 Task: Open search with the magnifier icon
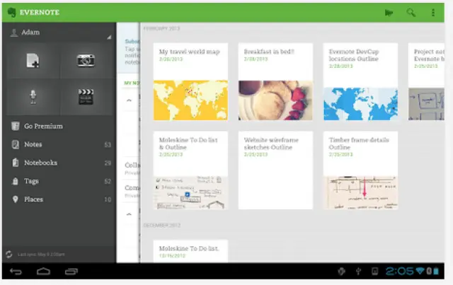pyautogui.click(x=411, y=12)
